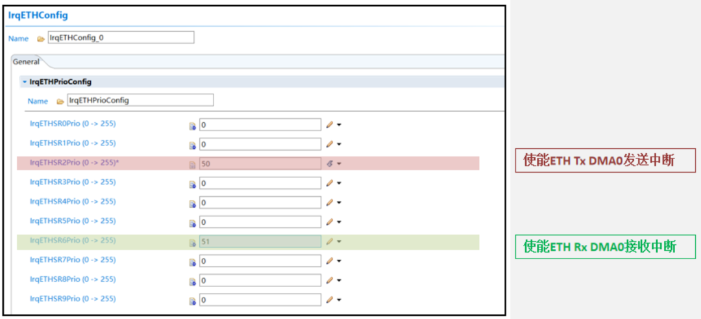Collapse the IrqETHPrioConfig section

point(25,83)
